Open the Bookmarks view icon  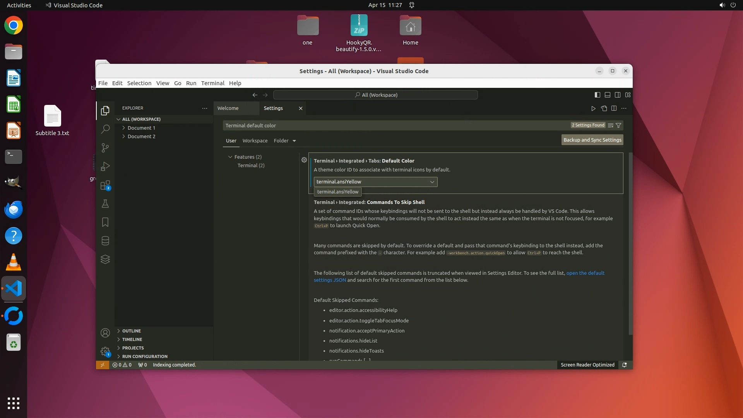point(105,222)
